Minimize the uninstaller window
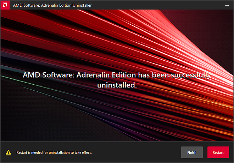234x163 pixels. (x=226, y=6)
